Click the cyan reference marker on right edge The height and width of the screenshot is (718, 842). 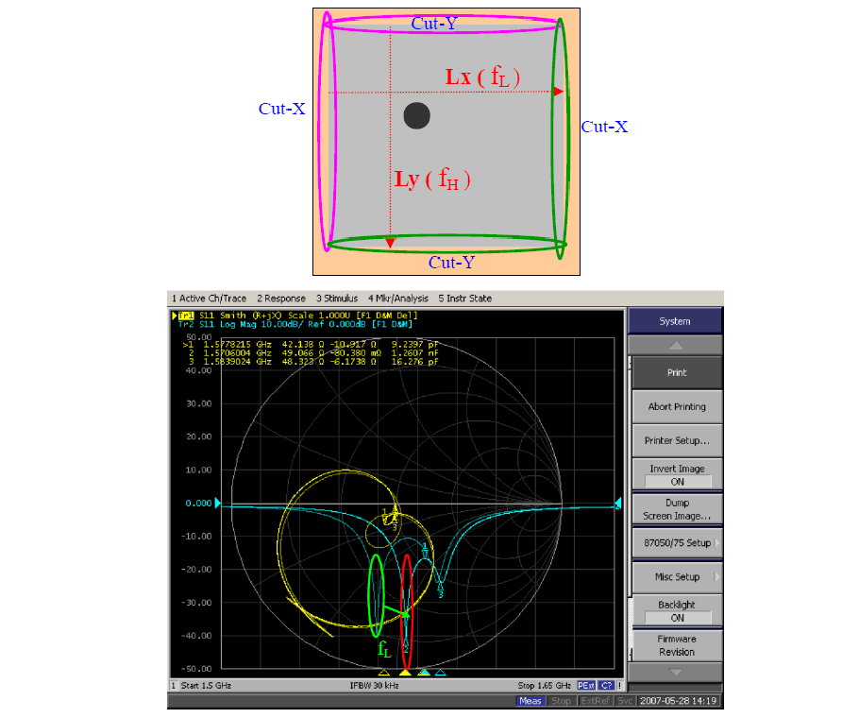(618, 504)
